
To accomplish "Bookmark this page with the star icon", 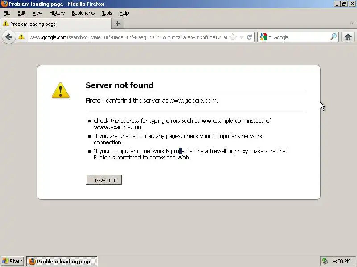I will point(233,37).
